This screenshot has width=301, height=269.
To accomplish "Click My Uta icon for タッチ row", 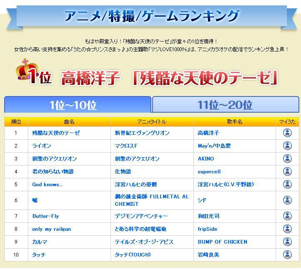I will (287, 255).
